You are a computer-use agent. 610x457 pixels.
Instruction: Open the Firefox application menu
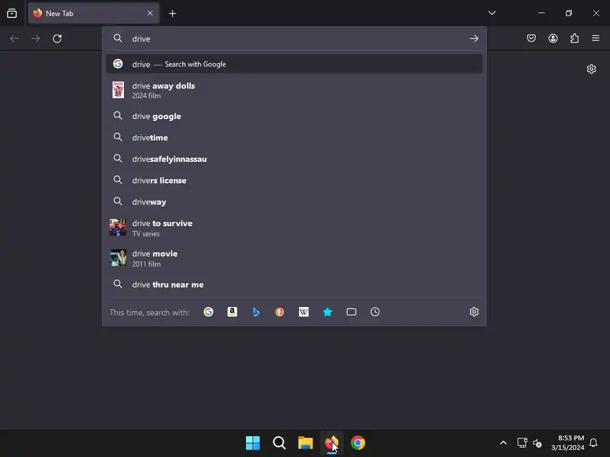pos(596,38)
